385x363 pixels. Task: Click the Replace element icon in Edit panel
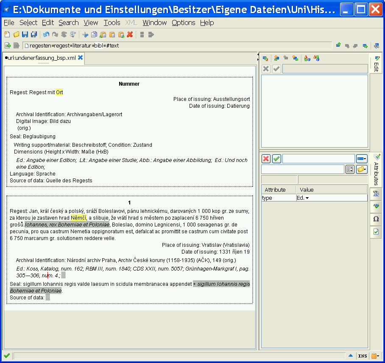[265, 59]
